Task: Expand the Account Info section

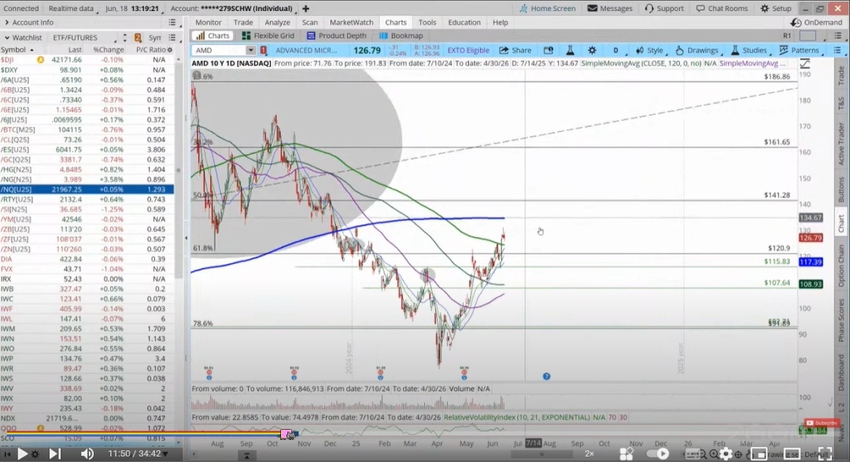Action: 7,22
